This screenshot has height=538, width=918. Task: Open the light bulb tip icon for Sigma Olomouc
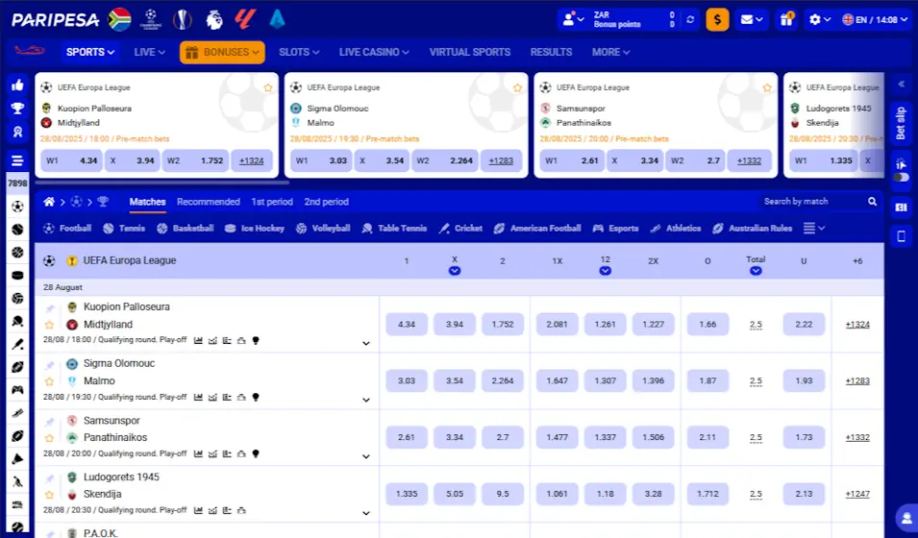click(256, 397)
